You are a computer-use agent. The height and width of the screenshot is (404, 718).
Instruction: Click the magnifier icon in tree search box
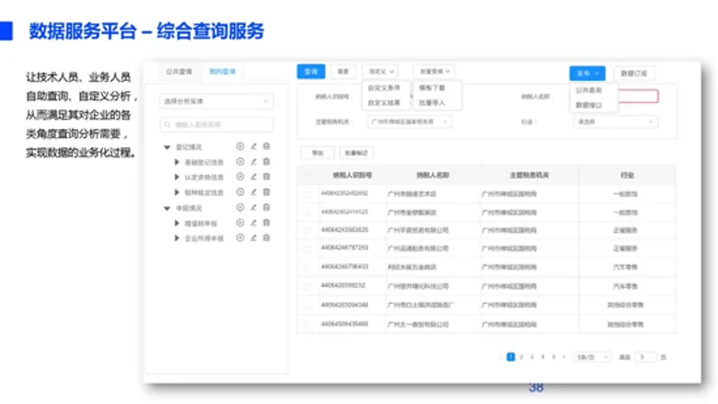point(168,124)
